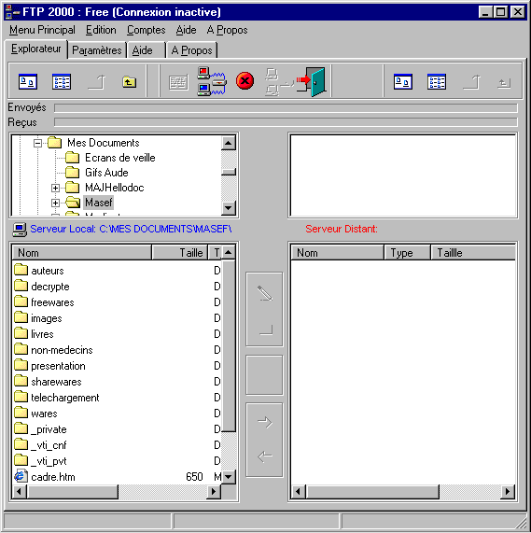Viewport: 531px width, 533px height.
Task: Click local Taille column header
Action: tap(179, 253)
